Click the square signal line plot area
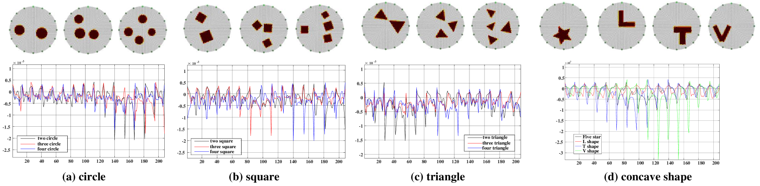The width and height of the screenshot is (760, 186). click(266, 113)
